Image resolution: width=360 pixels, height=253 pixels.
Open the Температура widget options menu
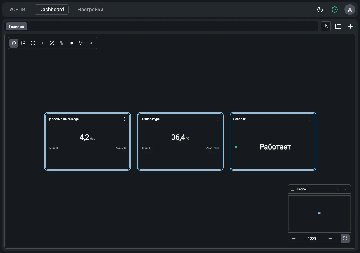pos(217,119)
